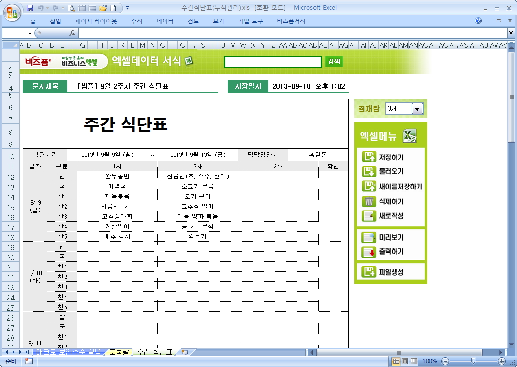Go to last sheet navigation arrow
517x367 pixels.
click(x=27, y=352)
